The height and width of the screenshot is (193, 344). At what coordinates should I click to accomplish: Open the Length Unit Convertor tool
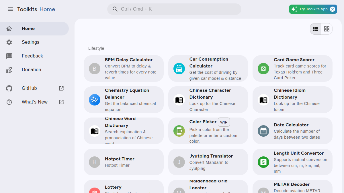click(x=292, y=162)
